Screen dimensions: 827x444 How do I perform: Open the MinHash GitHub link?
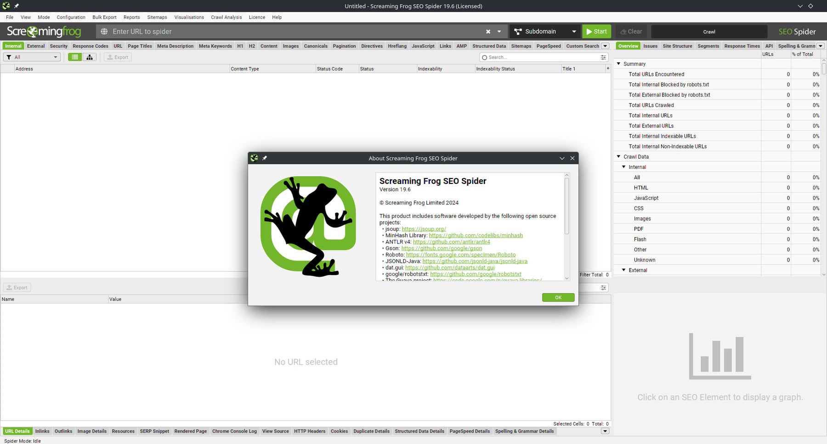476,235
